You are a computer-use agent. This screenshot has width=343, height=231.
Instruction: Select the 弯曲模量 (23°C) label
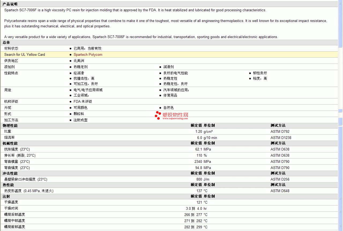pyautogui.click(x=17, y=162)
